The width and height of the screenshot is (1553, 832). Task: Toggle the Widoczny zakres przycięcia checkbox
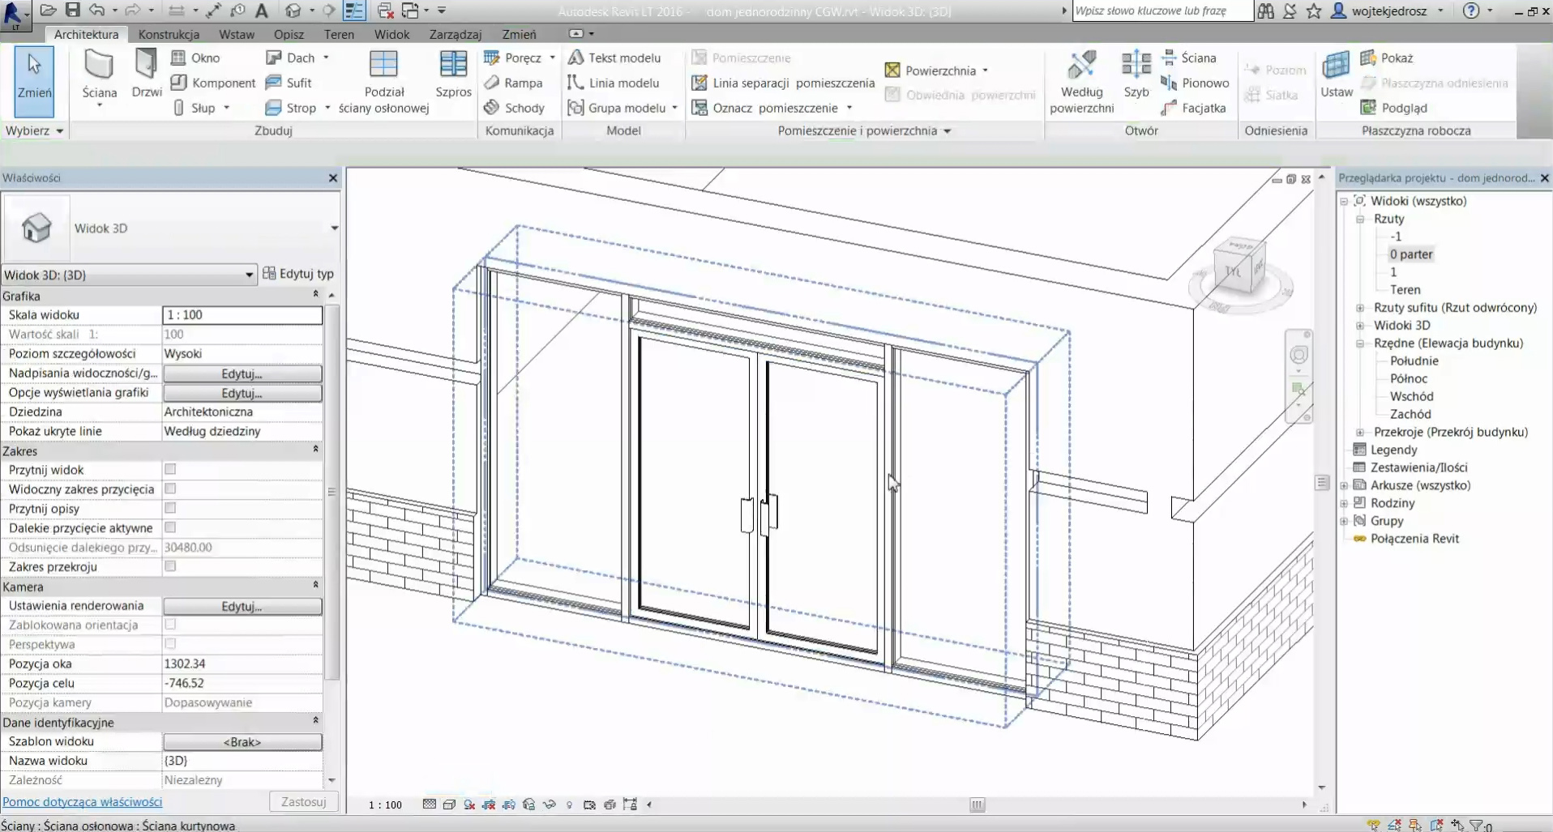coord(170,489)
